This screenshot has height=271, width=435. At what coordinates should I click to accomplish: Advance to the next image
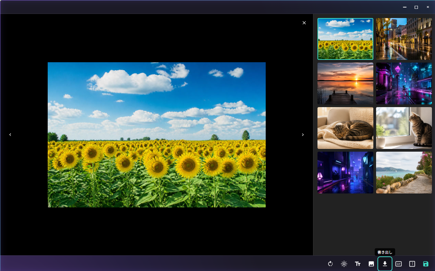[303, 135]
